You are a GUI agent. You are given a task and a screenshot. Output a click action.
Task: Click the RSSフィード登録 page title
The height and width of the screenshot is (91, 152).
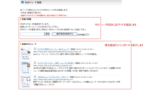(33, 3)
